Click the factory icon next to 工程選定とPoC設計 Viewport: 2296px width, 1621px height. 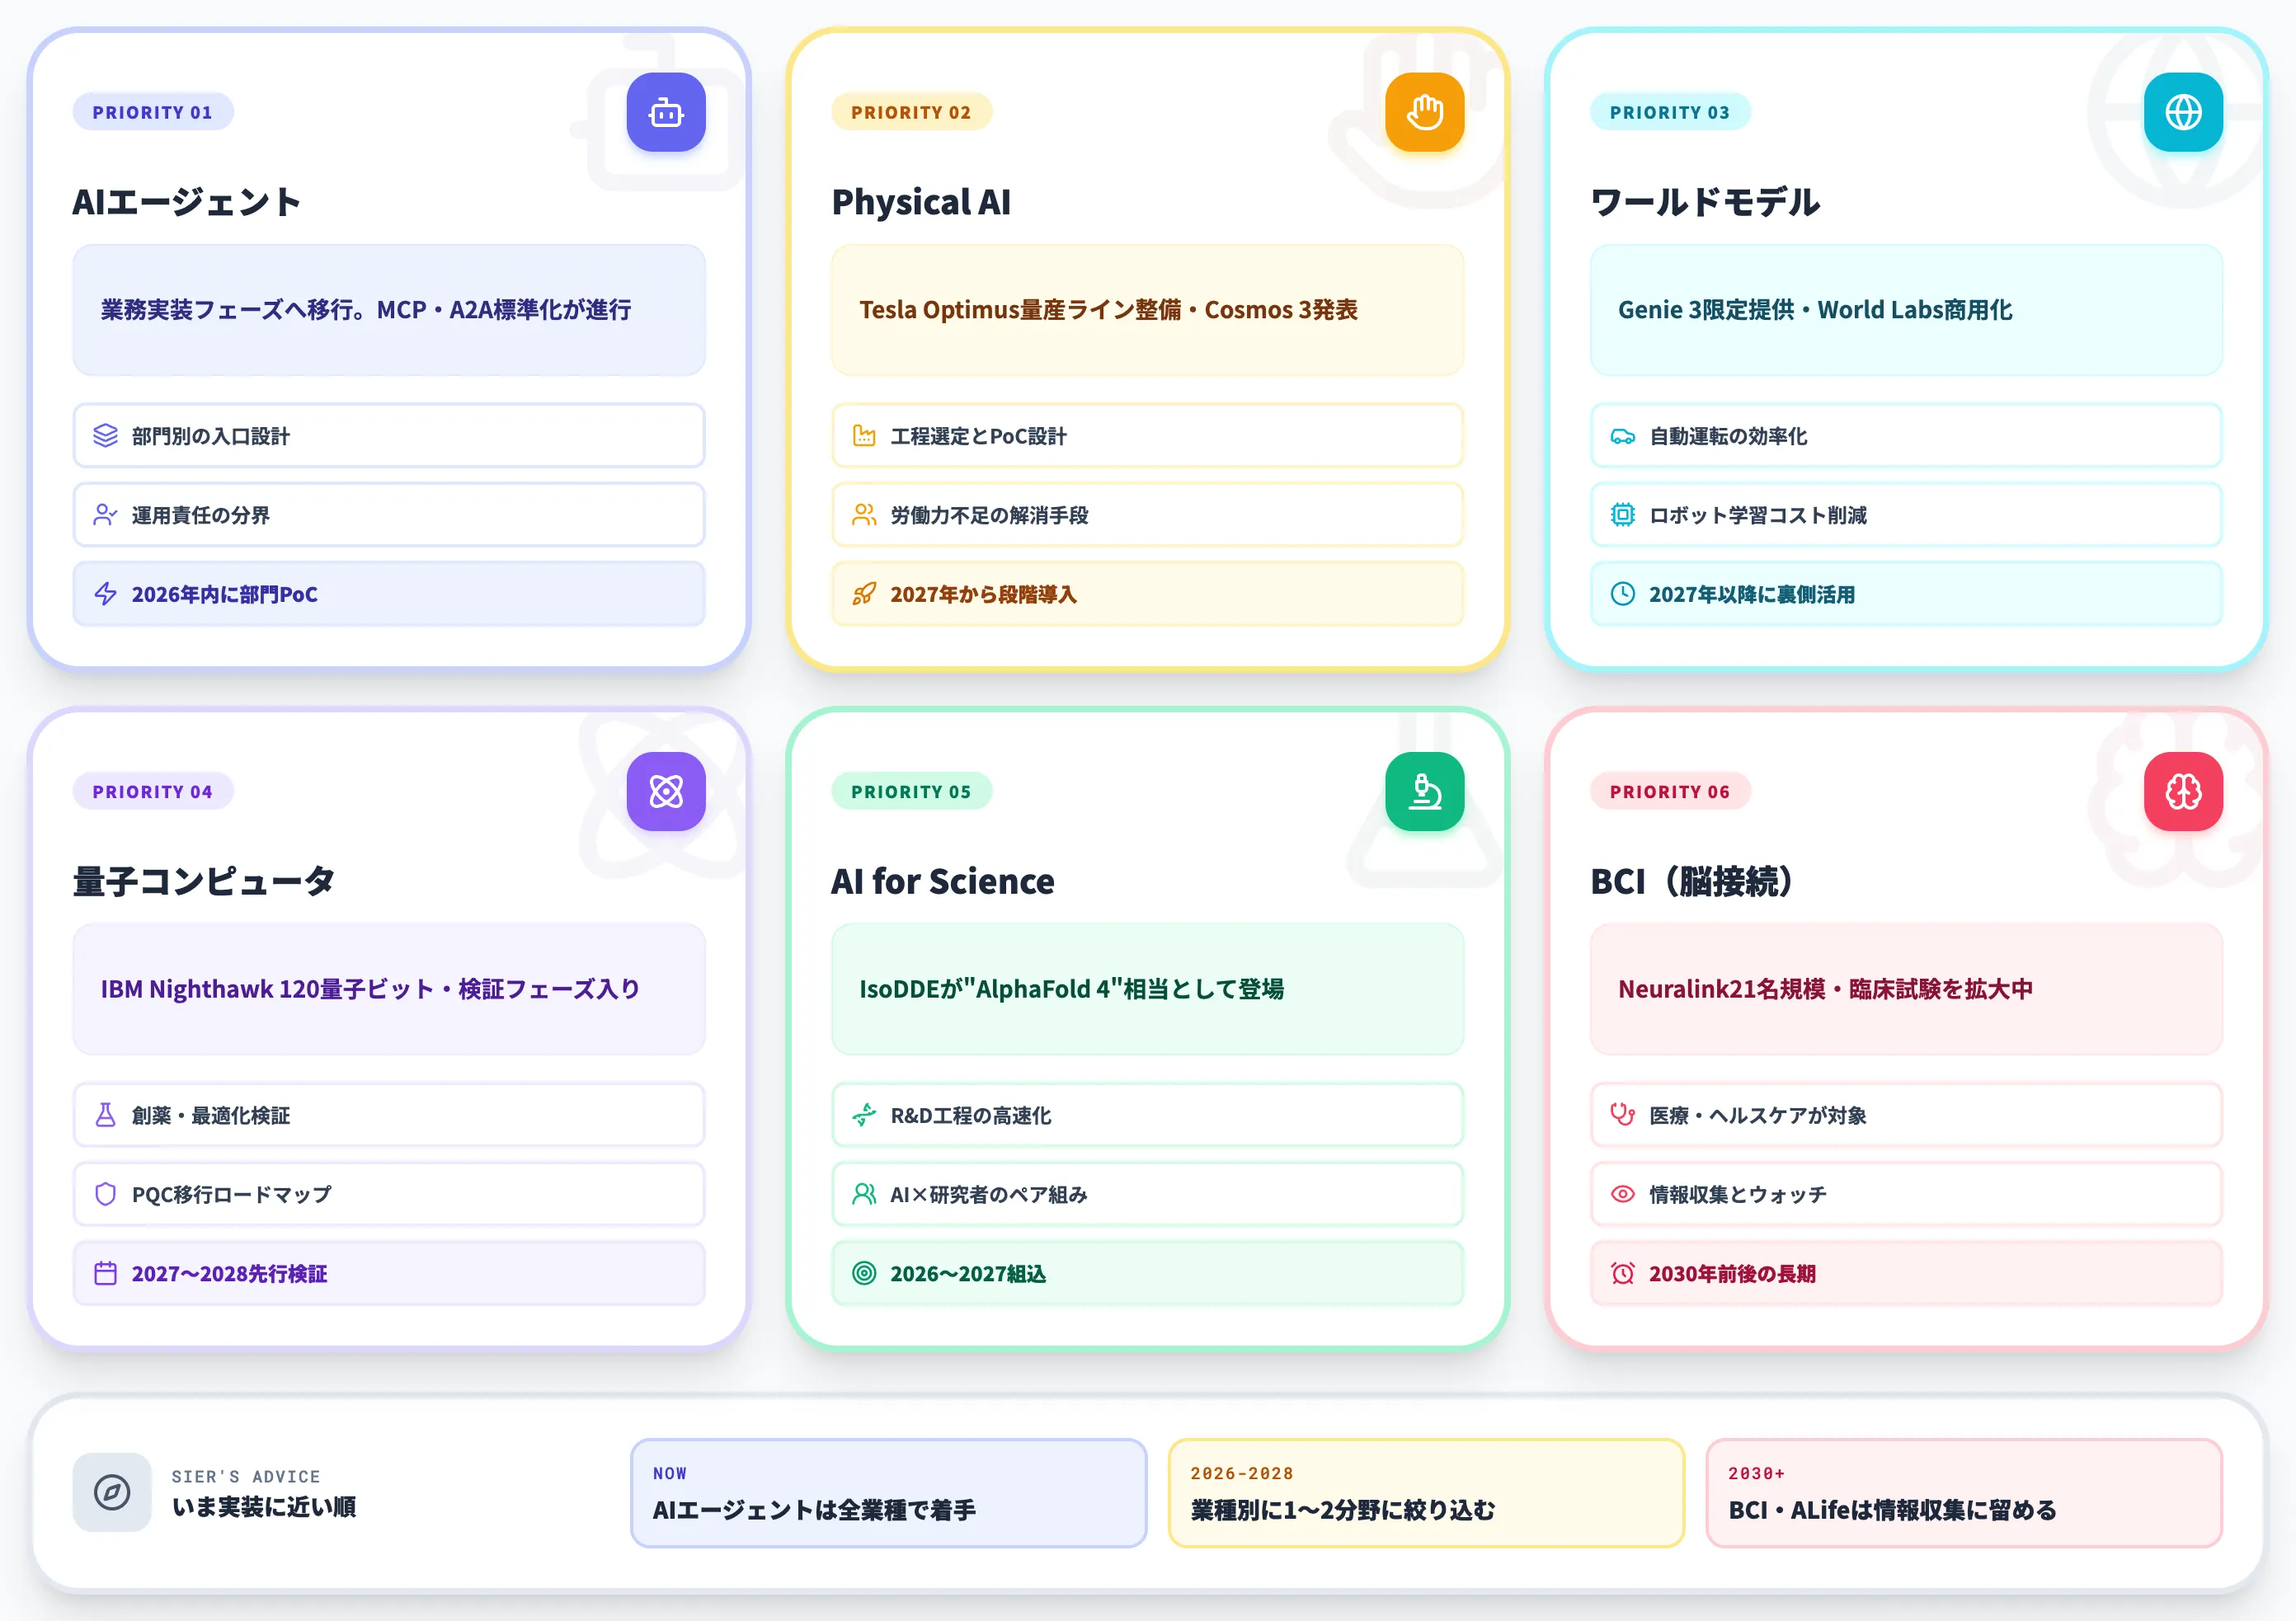[864, 435]
